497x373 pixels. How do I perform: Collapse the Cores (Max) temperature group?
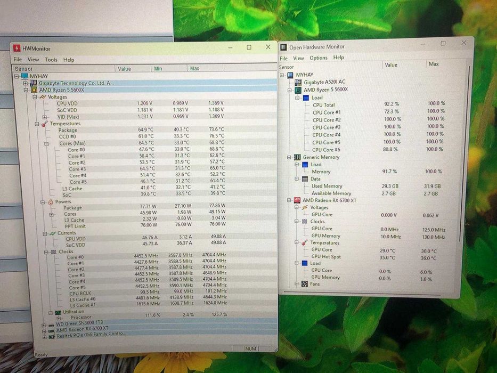46,144
